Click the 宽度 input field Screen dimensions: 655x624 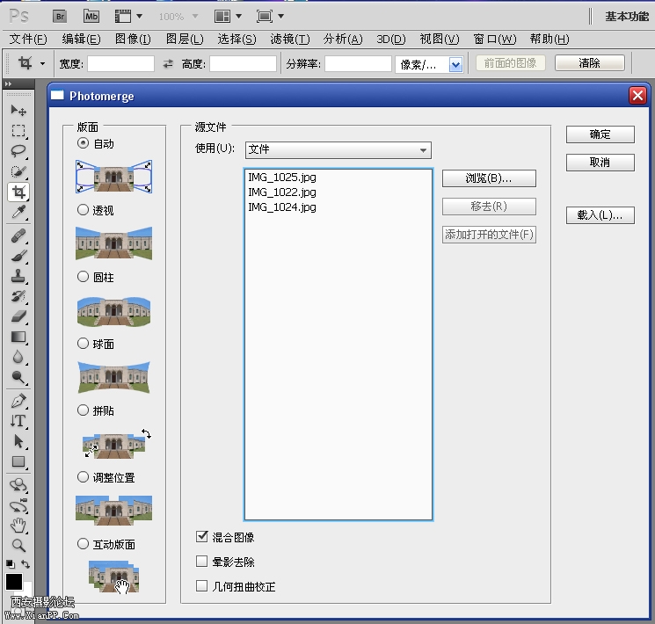click(x=120, y=64)
